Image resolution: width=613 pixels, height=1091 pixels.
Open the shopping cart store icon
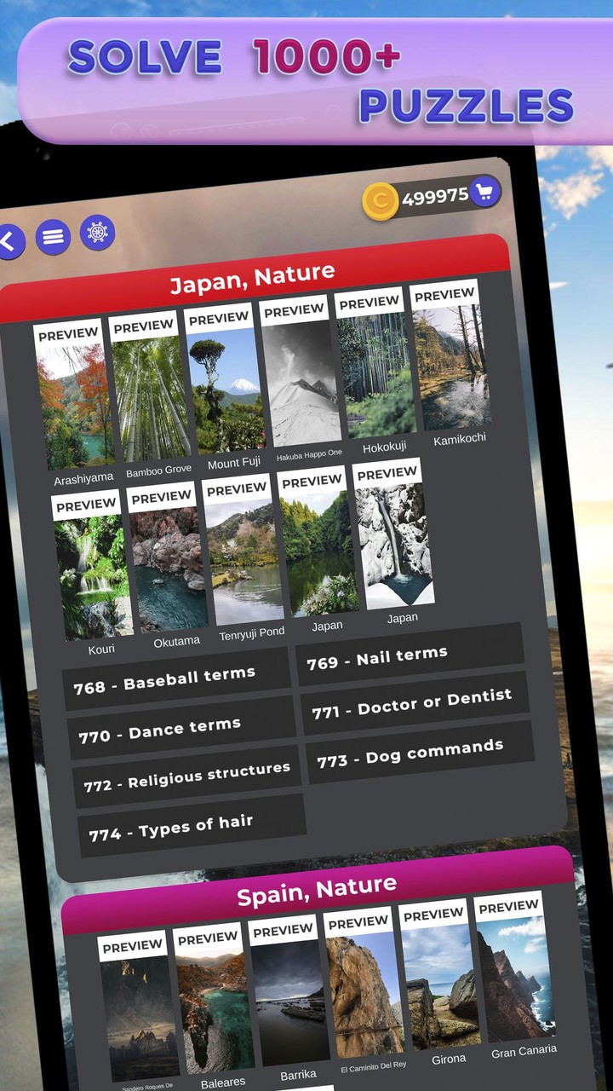coord(484,190)
